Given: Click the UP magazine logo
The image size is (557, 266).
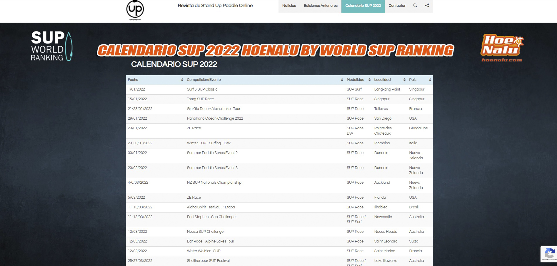Looking at the screenshot, I should (136, 9).
